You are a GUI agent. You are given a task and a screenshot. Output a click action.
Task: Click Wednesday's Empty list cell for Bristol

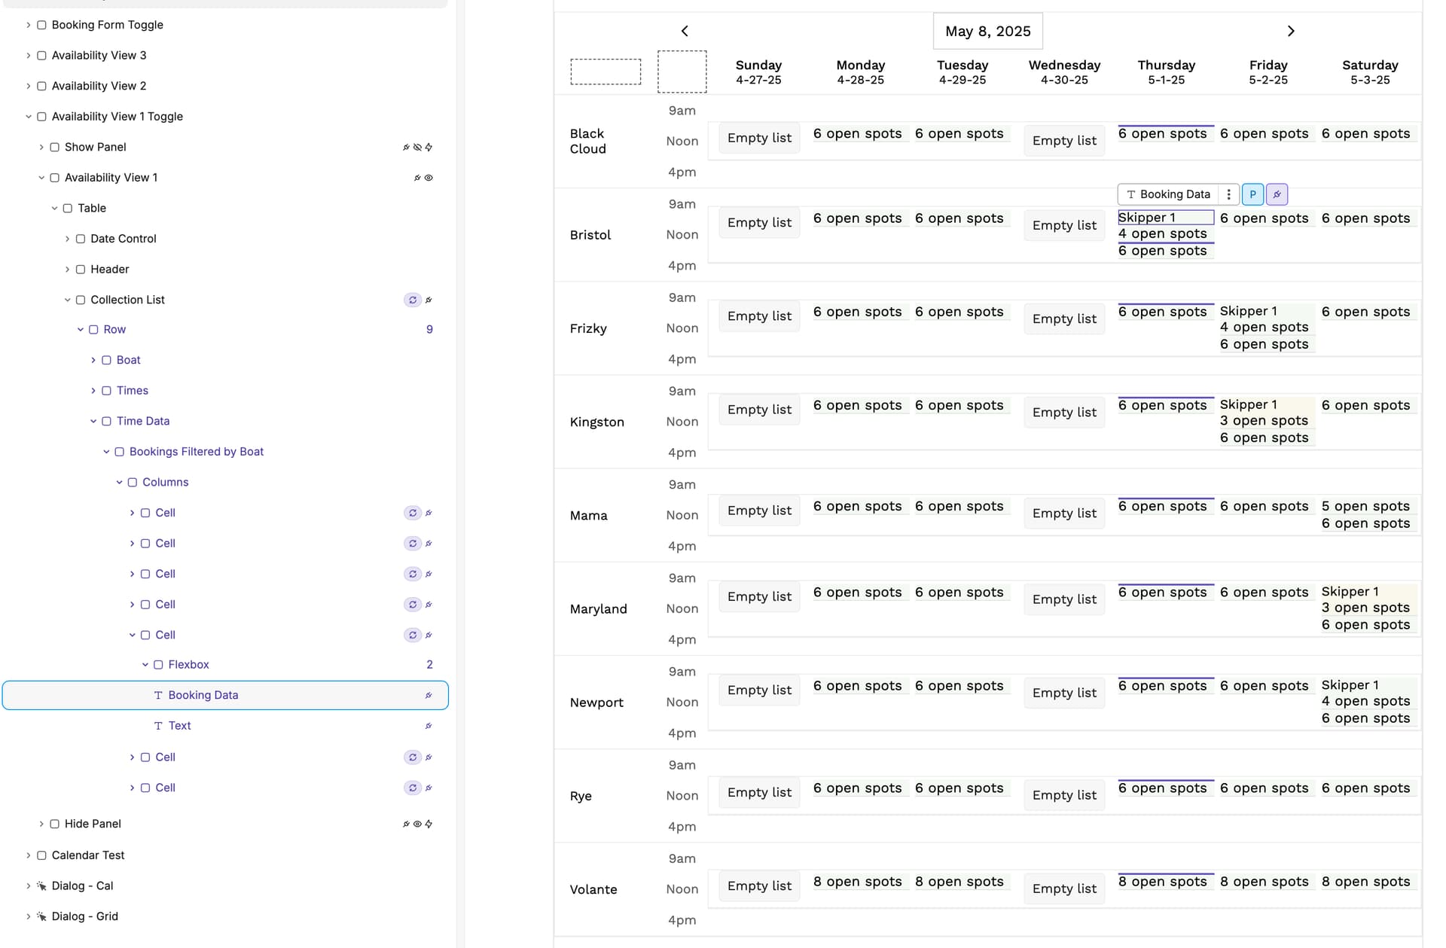[1064, 225]
